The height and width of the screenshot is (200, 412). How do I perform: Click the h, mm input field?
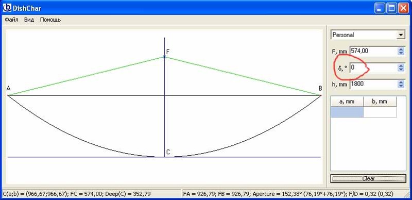[x=373, y=84]
